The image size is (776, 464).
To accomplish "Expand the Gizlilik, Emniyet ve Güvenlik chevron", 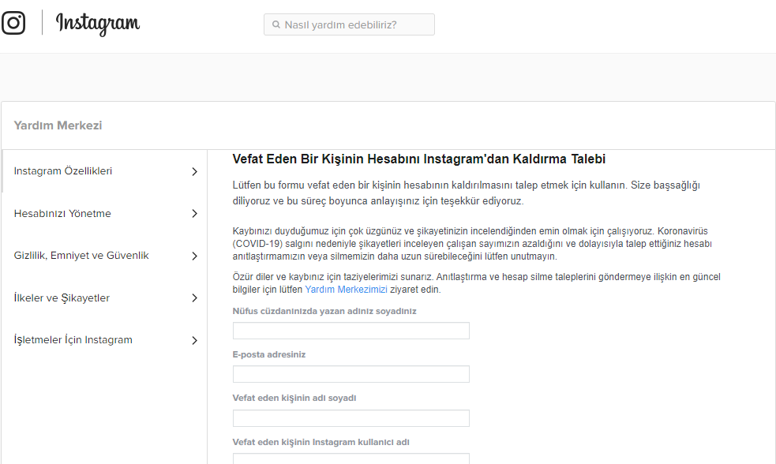I will (194, 256).
